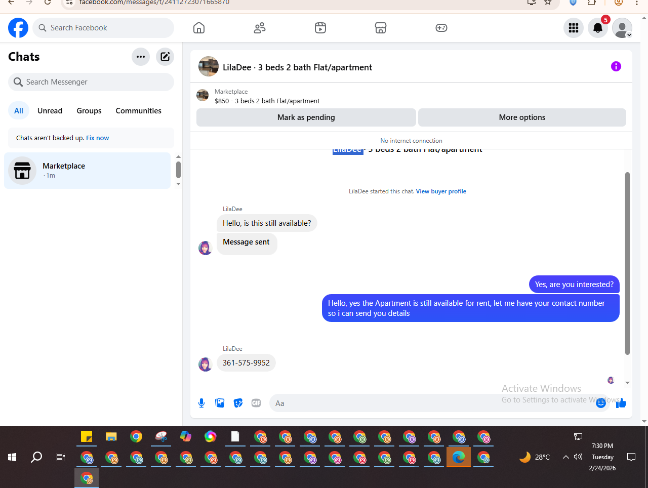648x488 pixels.
Task: Click the 361-575-9952 message bubble
Action: [x=246, y=363]
